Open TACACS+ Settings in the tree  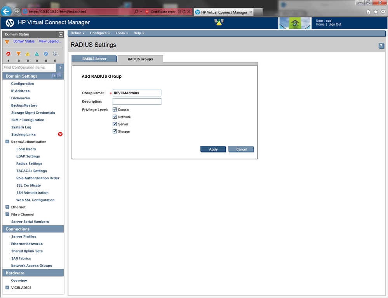31,171
